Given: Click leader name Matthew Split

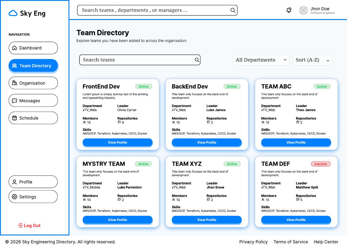Looking at the screenshot, I should tap(307, 187).
